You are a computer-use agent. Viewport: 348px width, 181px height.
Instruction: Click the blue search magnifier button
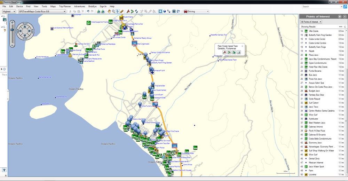(x=345, y=7)
